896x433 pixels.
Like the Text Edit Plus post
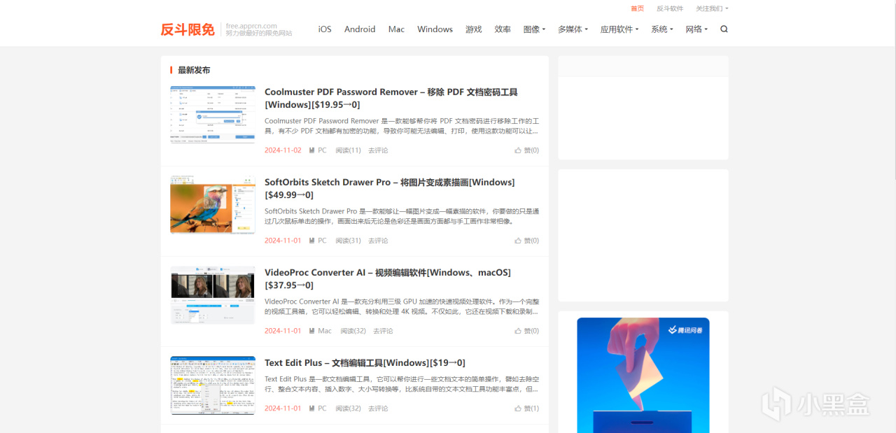tap(526, 409)
